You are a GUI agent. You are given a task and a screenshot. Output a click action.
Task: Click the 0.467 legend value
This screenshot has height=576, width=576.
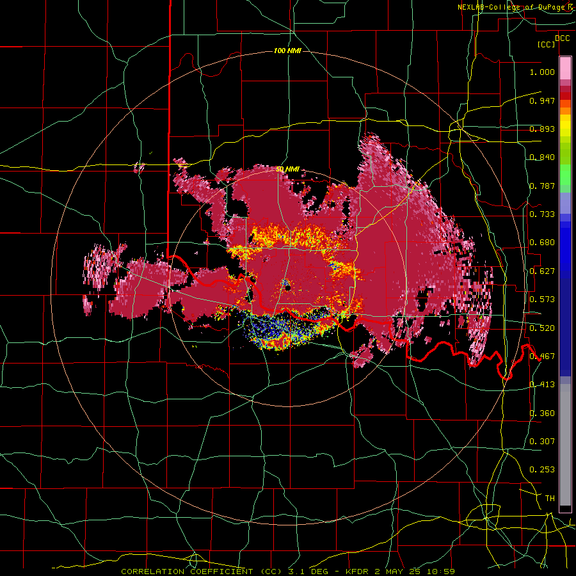pyautogui.click(x=542, y=356)
